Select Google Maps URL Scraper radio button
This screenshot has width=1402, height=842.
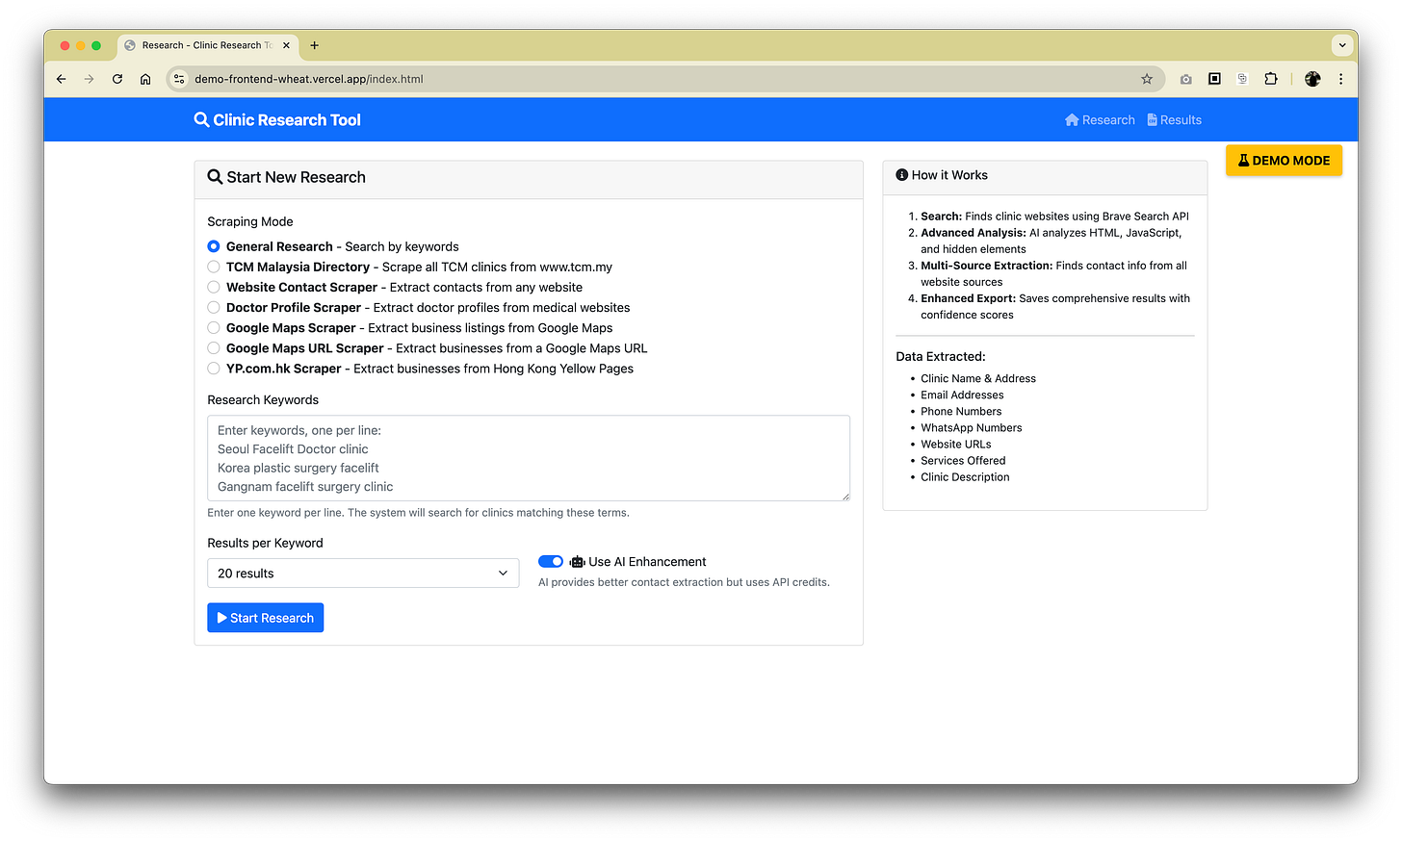click(x=214, y=347)
